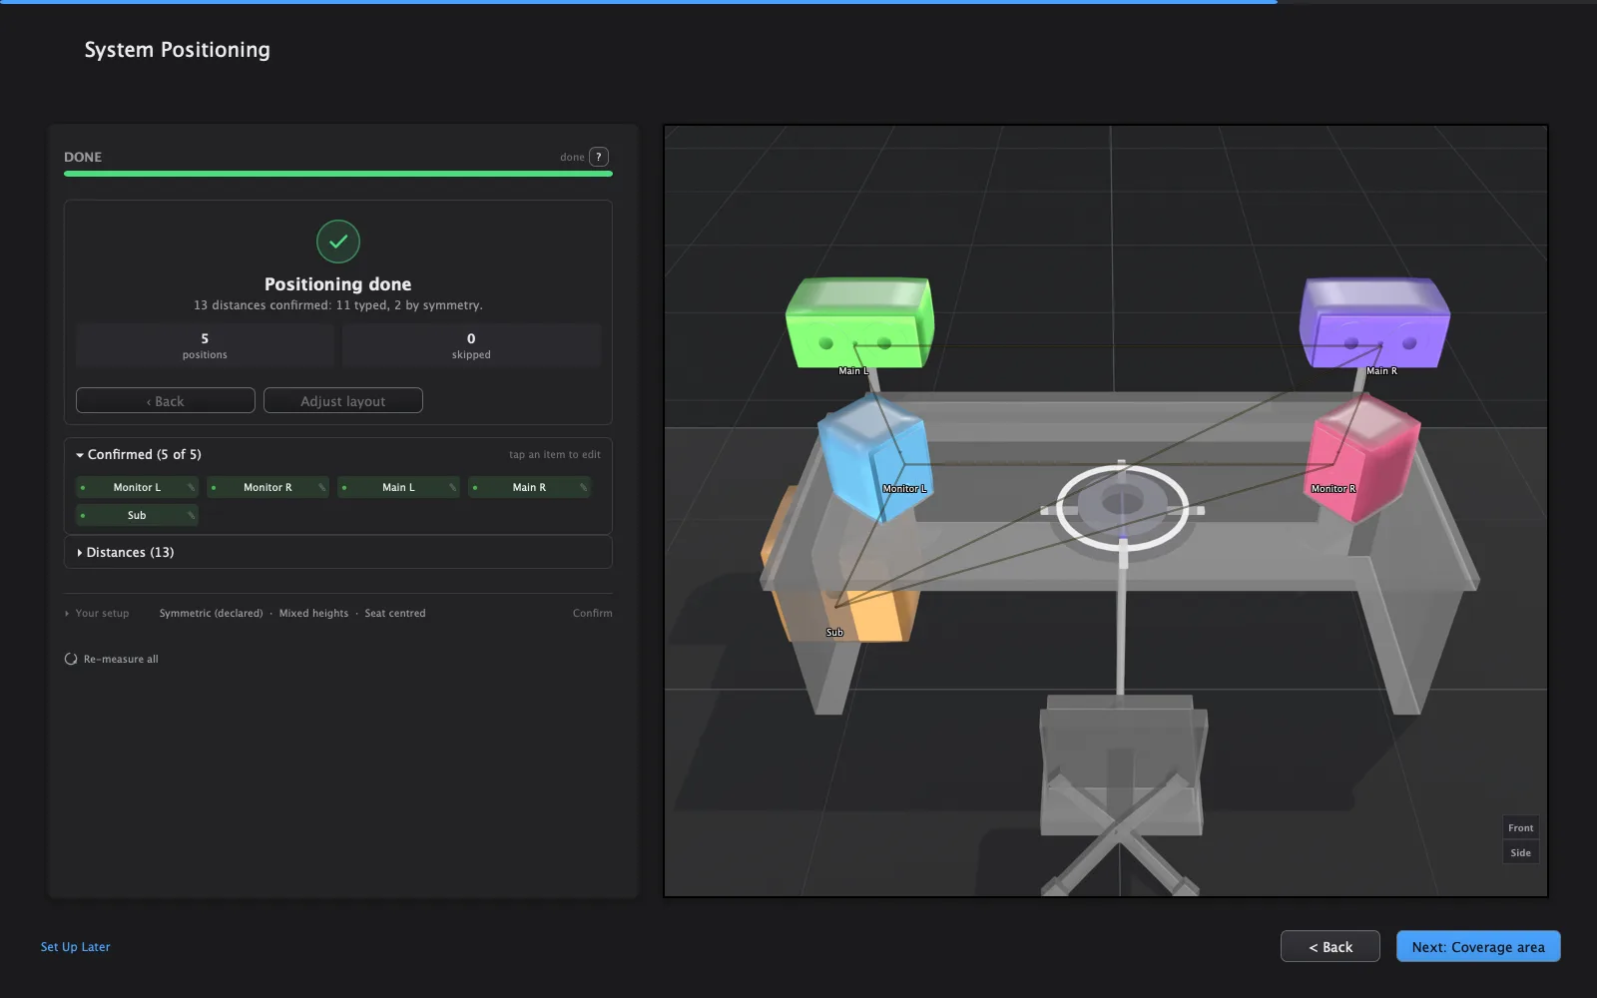Select the pink Monitor R speaker in 3D view
Viewport: 1597px width, 998px height.
pos(1363,457)
